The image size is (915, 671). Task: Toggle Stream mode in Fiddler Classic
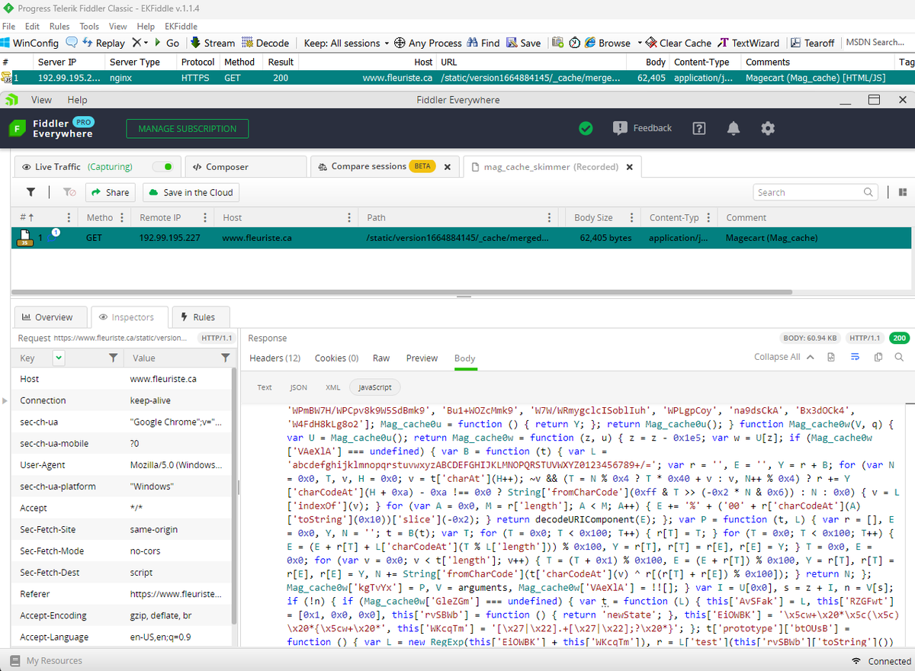coord(213,43)
